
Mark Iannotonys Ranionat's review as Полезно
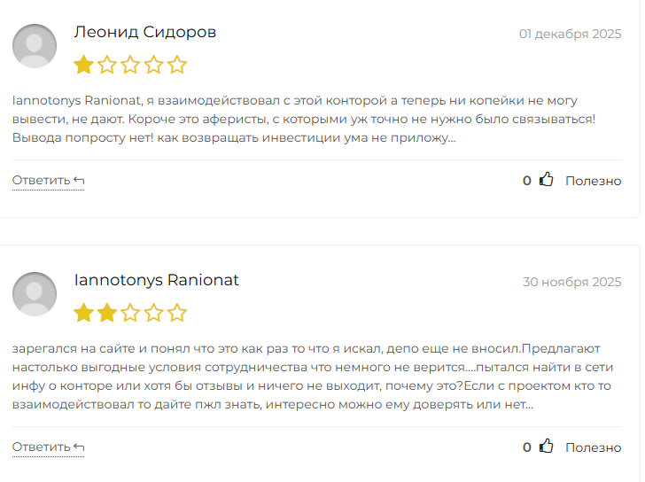pyautogui.click(x=593, y=447)
